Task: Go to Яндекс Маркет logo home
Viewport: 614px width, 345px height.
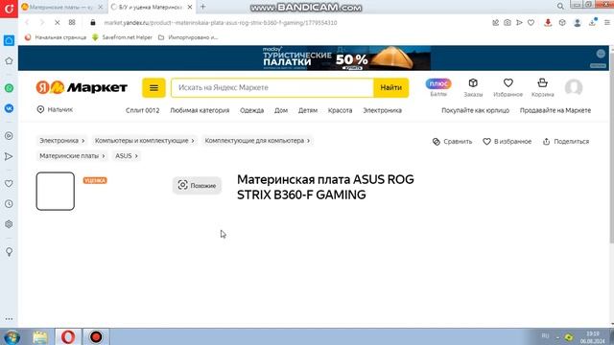Action: coord(82,87)
